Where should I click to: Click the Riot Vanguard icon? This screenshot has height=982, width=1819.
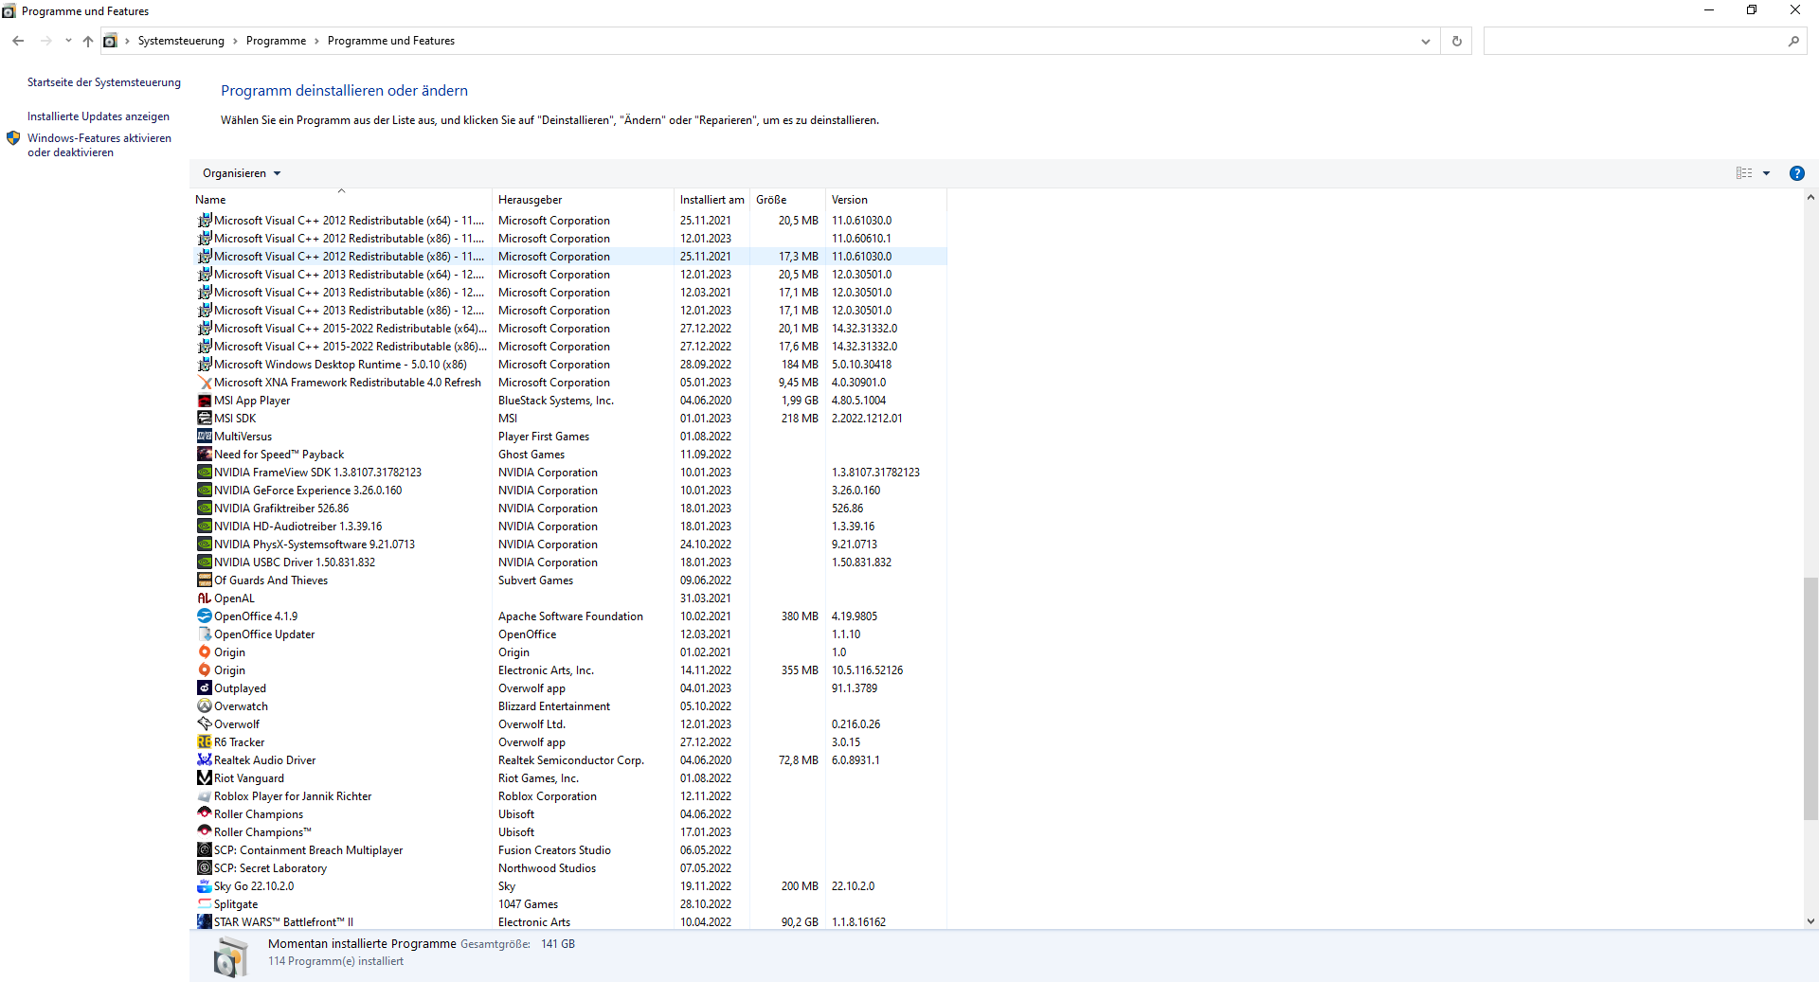(x=204, y=778)
